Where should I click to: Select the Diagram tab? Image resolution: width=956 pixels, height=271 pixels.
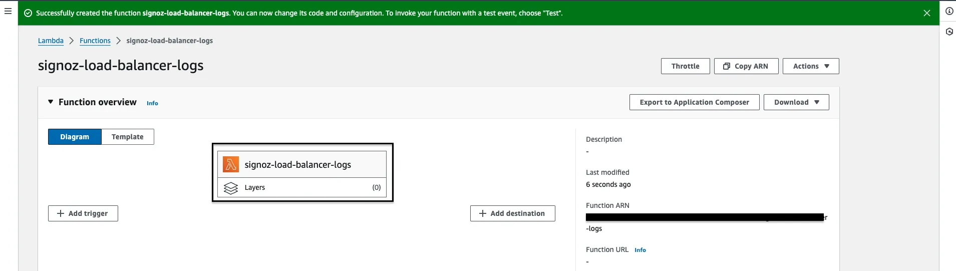click(x=75, y=137)
